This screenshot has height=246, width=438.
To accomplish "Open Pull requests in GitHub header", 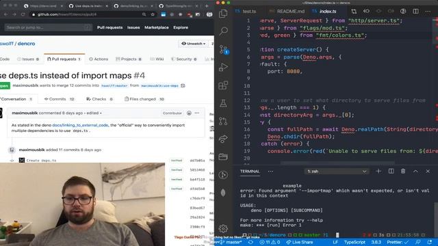I will [109, 27].
